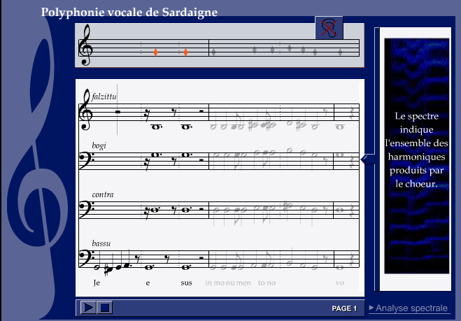Select the bogi voice label
This screenshot has height=321, width=461.
pyautogui.click(x=99, y=145)
